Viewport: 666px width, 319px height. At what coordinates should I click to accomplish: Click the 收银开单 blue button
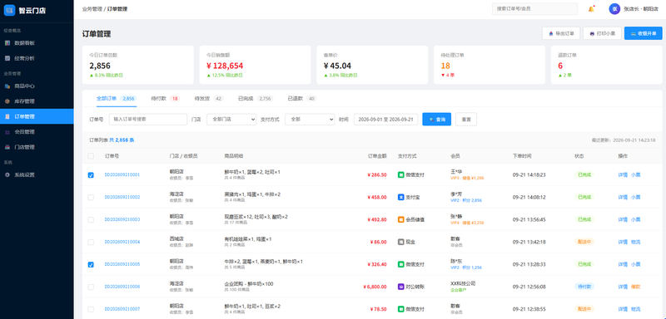643,33
